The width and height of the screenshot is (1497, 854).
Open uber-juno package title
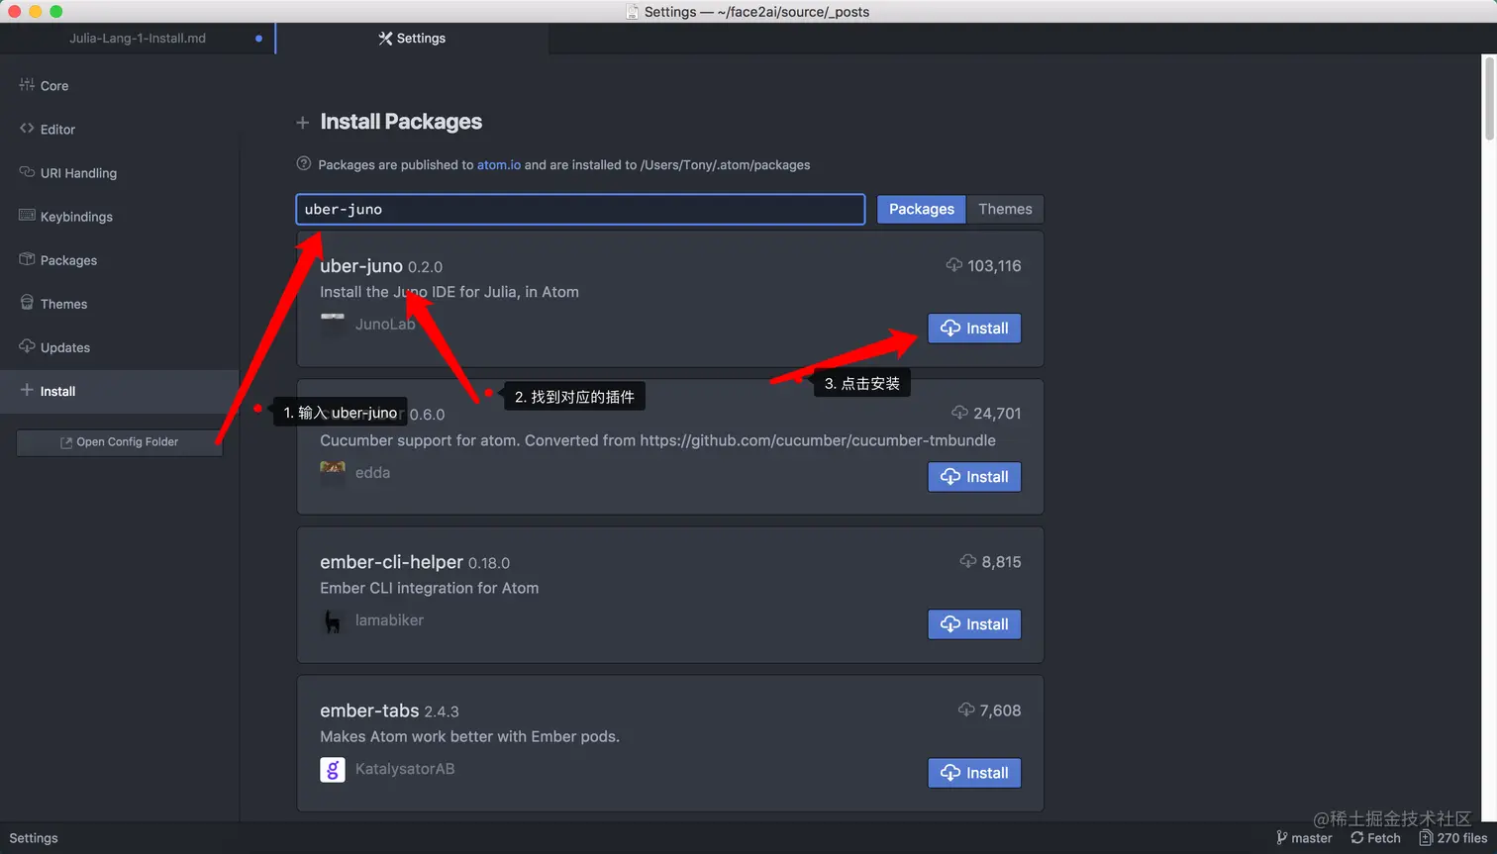361,266
